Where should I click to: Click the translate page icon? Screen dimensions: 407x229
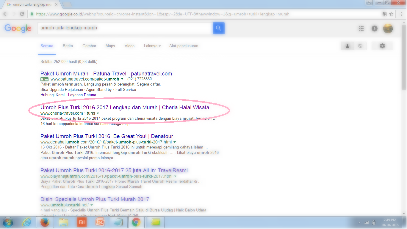pos(384,14)
